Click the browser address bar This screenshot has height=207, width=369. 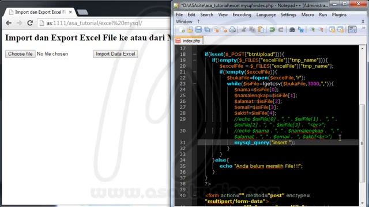pos(104,23)
